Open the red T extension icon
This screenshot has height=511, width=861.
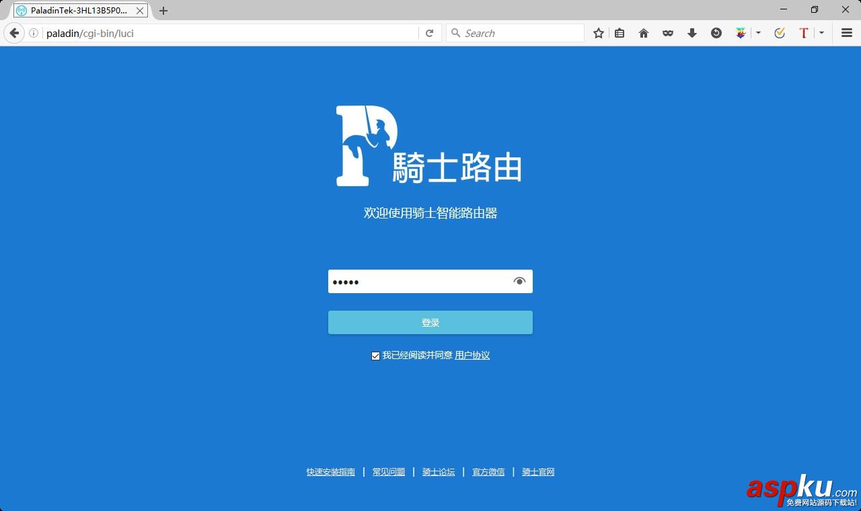[x=803, y=32]
